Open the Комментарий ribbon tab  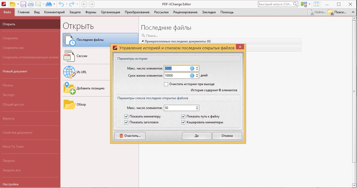point(54,12)
